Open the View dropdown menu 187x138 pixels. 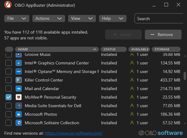[x=82, y=19]
